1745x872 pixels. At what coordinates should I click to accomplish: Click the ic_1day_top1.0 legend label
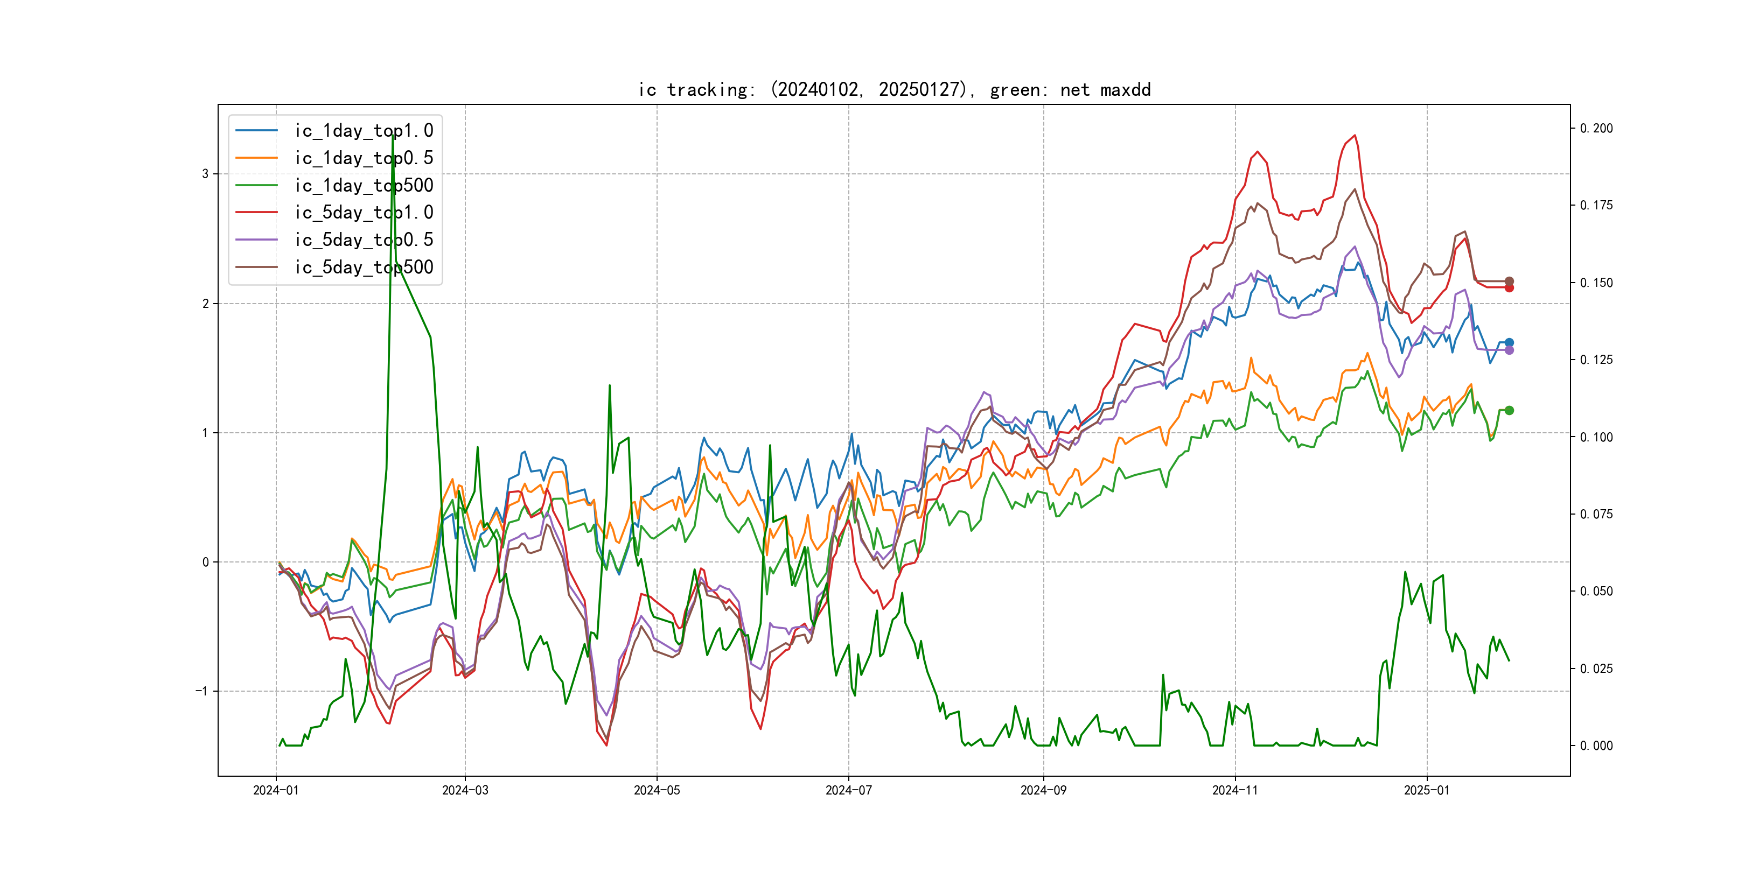(x=364, y=130)
